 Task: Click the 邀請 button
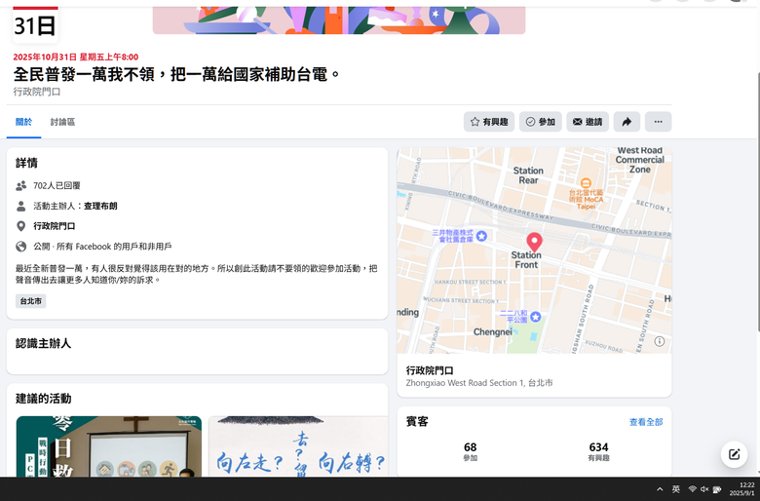coord(588,122)
